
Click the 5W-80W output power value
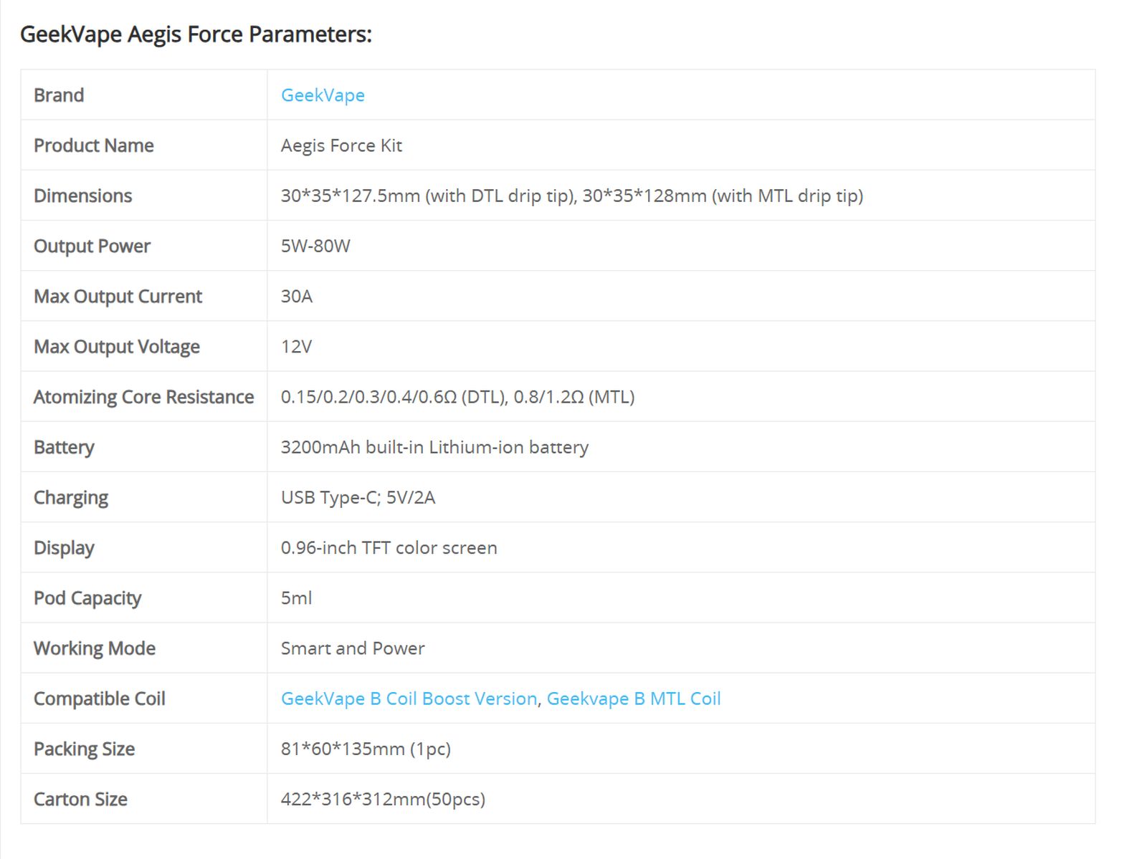(315, 246)
